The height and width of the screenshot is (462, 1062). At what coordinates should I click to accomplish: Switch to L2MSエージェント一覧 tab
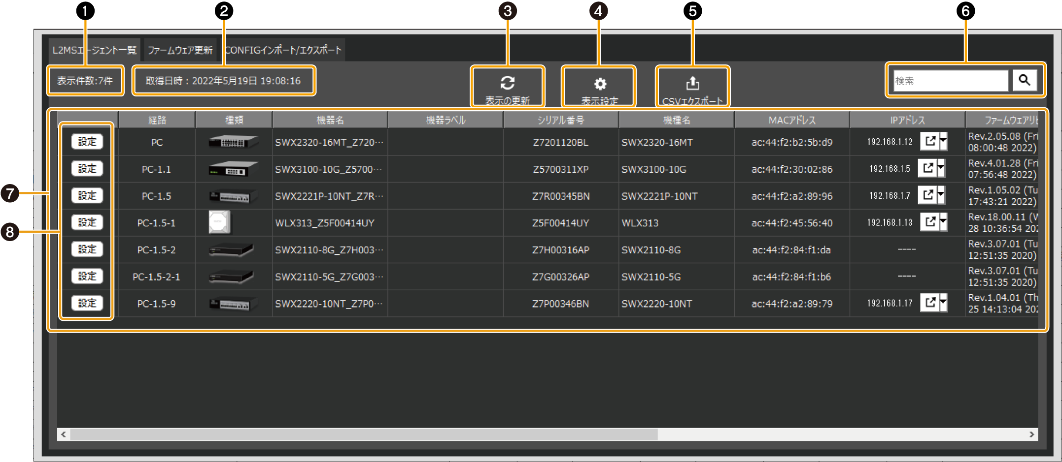click(x=94, y=50)
